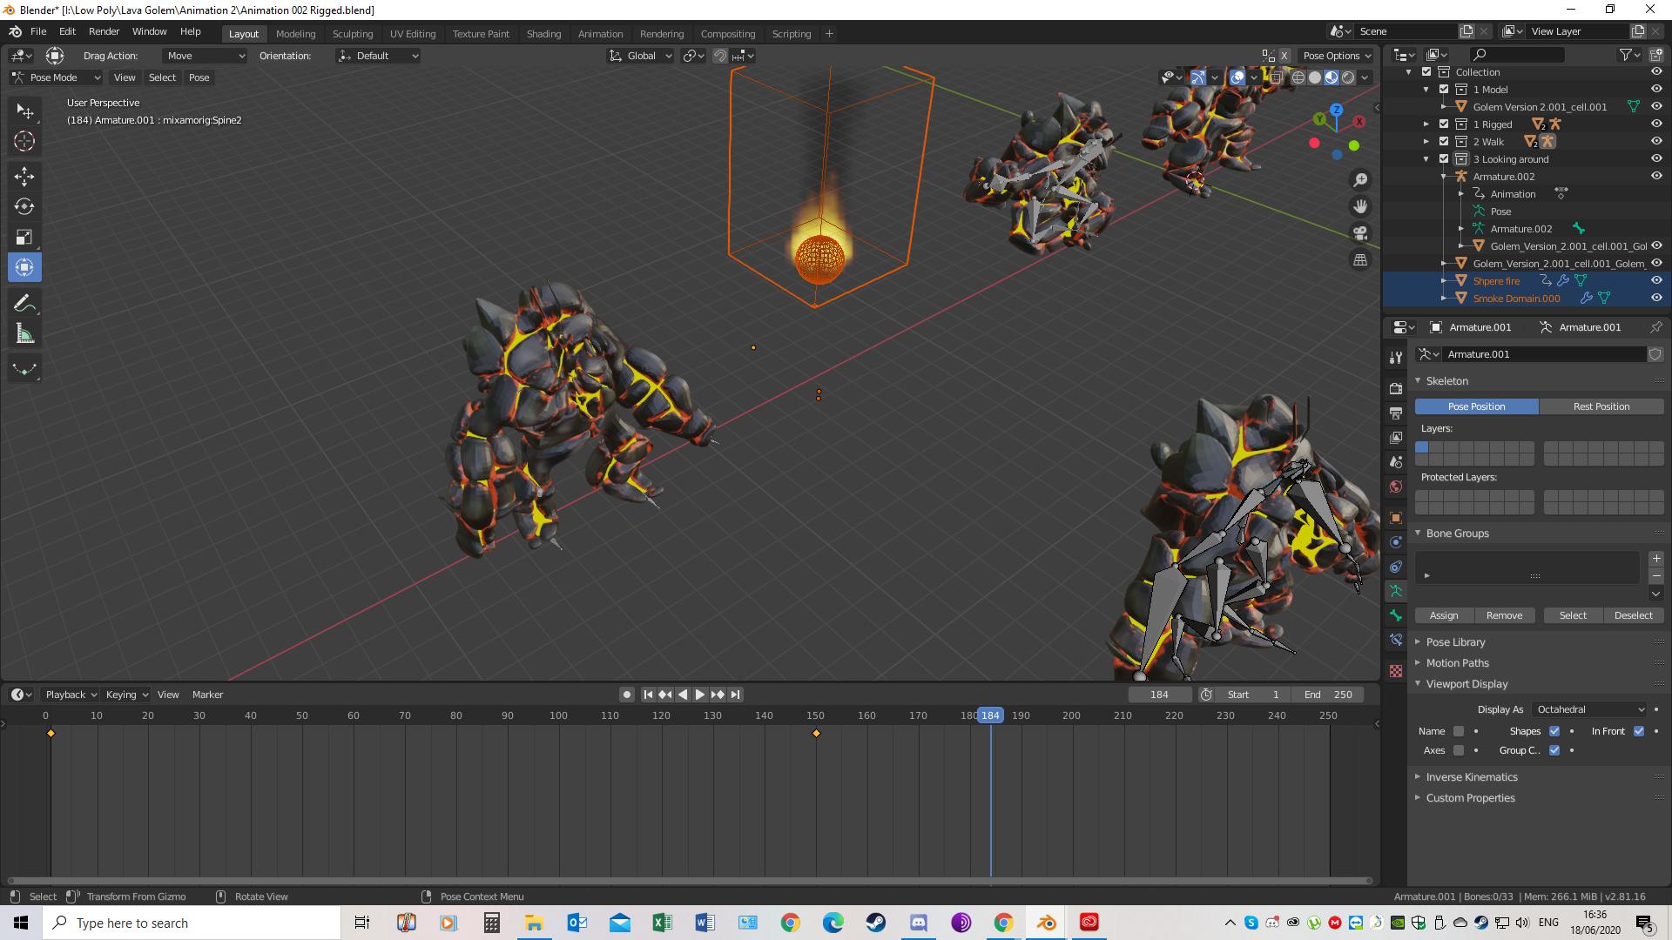Jump to the first frame
Viewport: 1672px width, 940px height.
[x=648, y=695]
